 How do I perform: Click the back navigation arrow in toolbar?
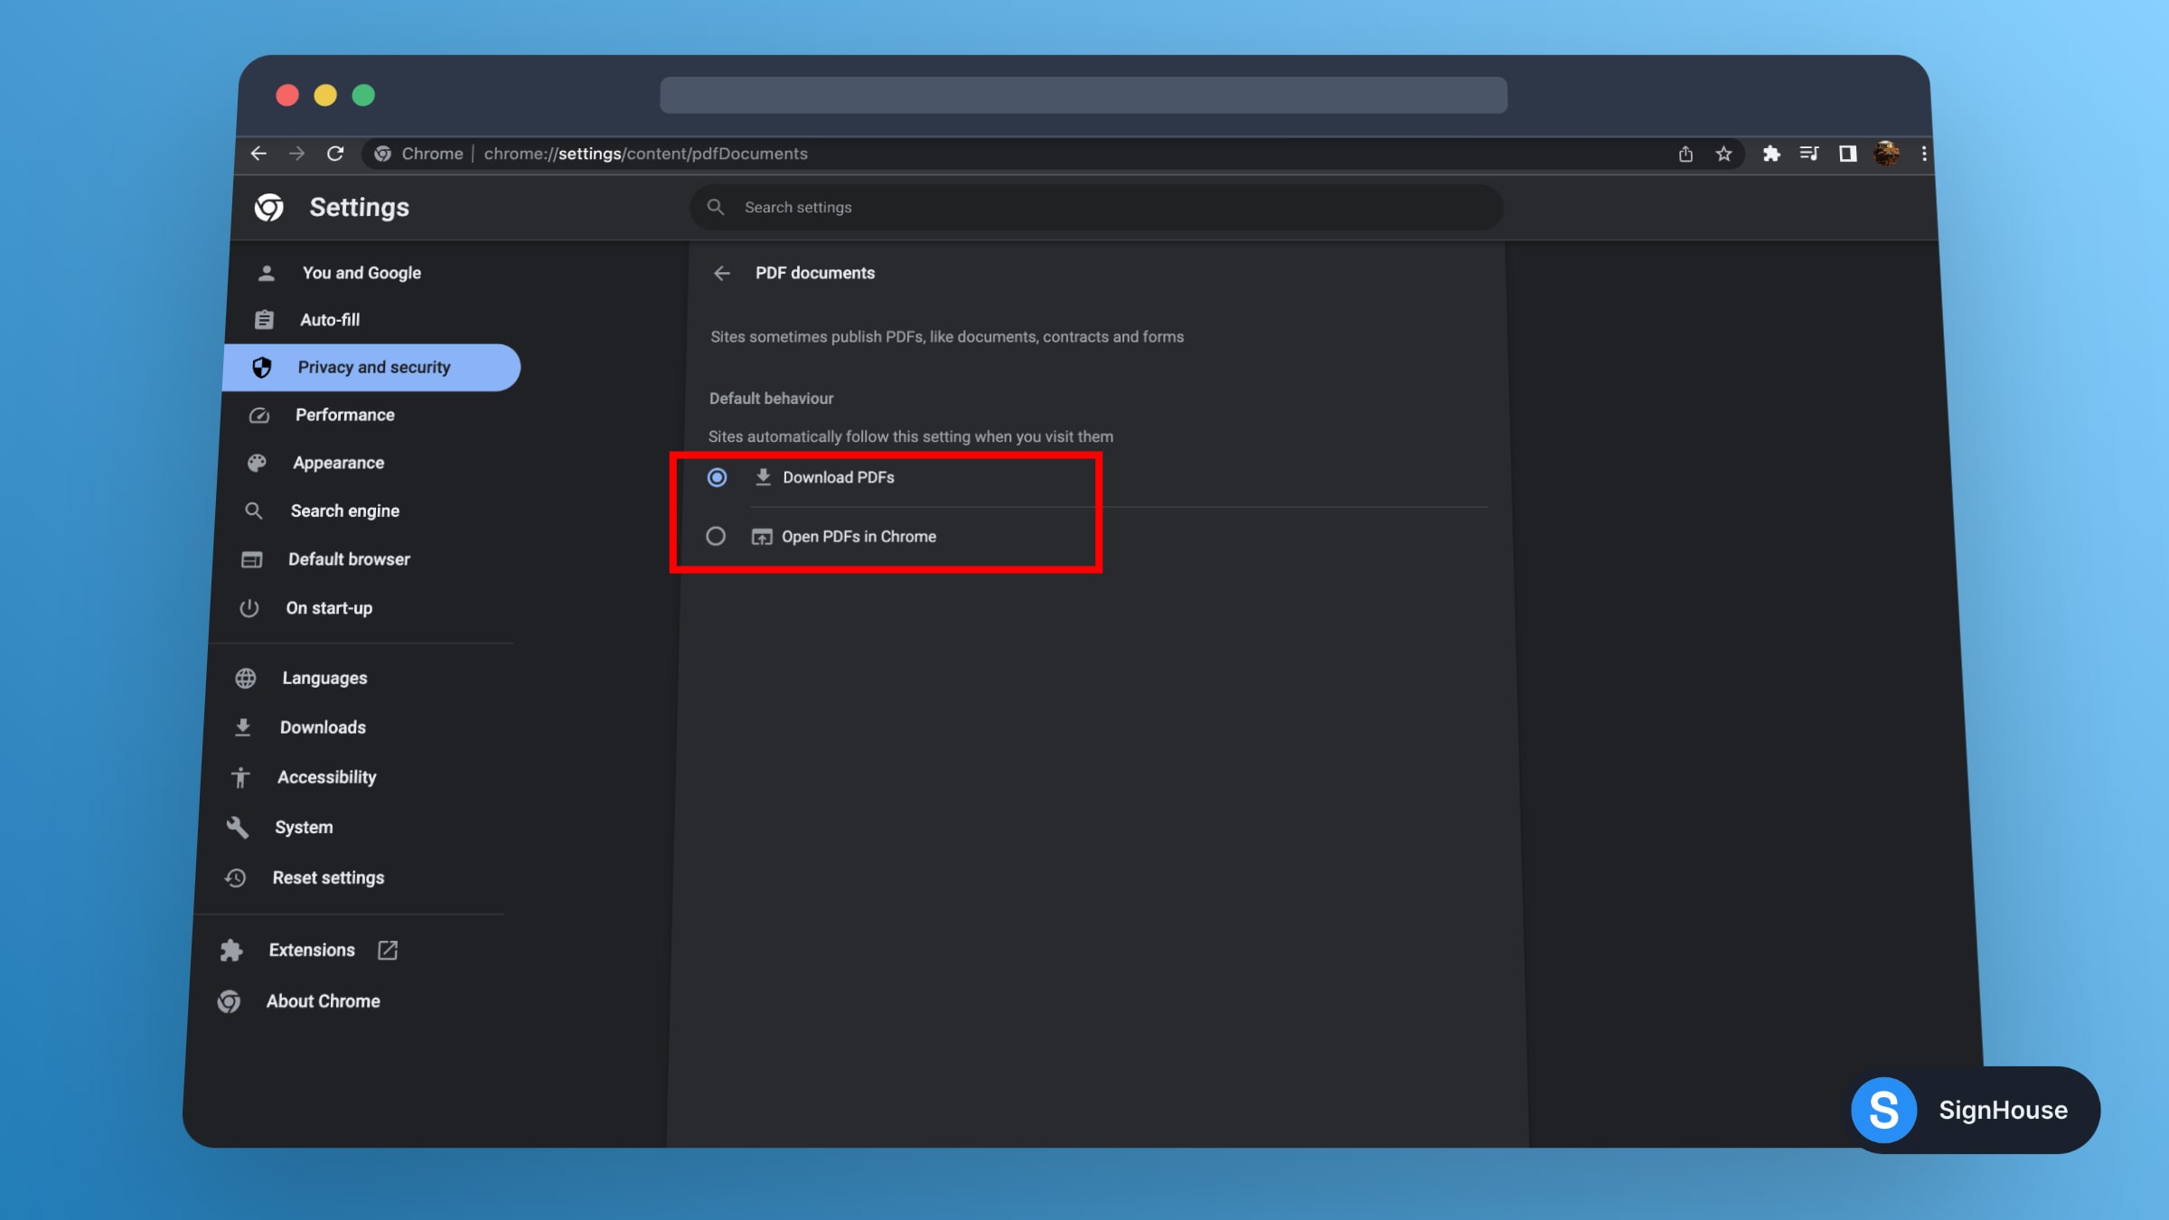tap(258, 154)
